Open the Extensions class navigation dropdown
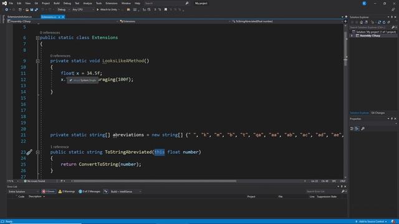399x224 pixels. 175,21
